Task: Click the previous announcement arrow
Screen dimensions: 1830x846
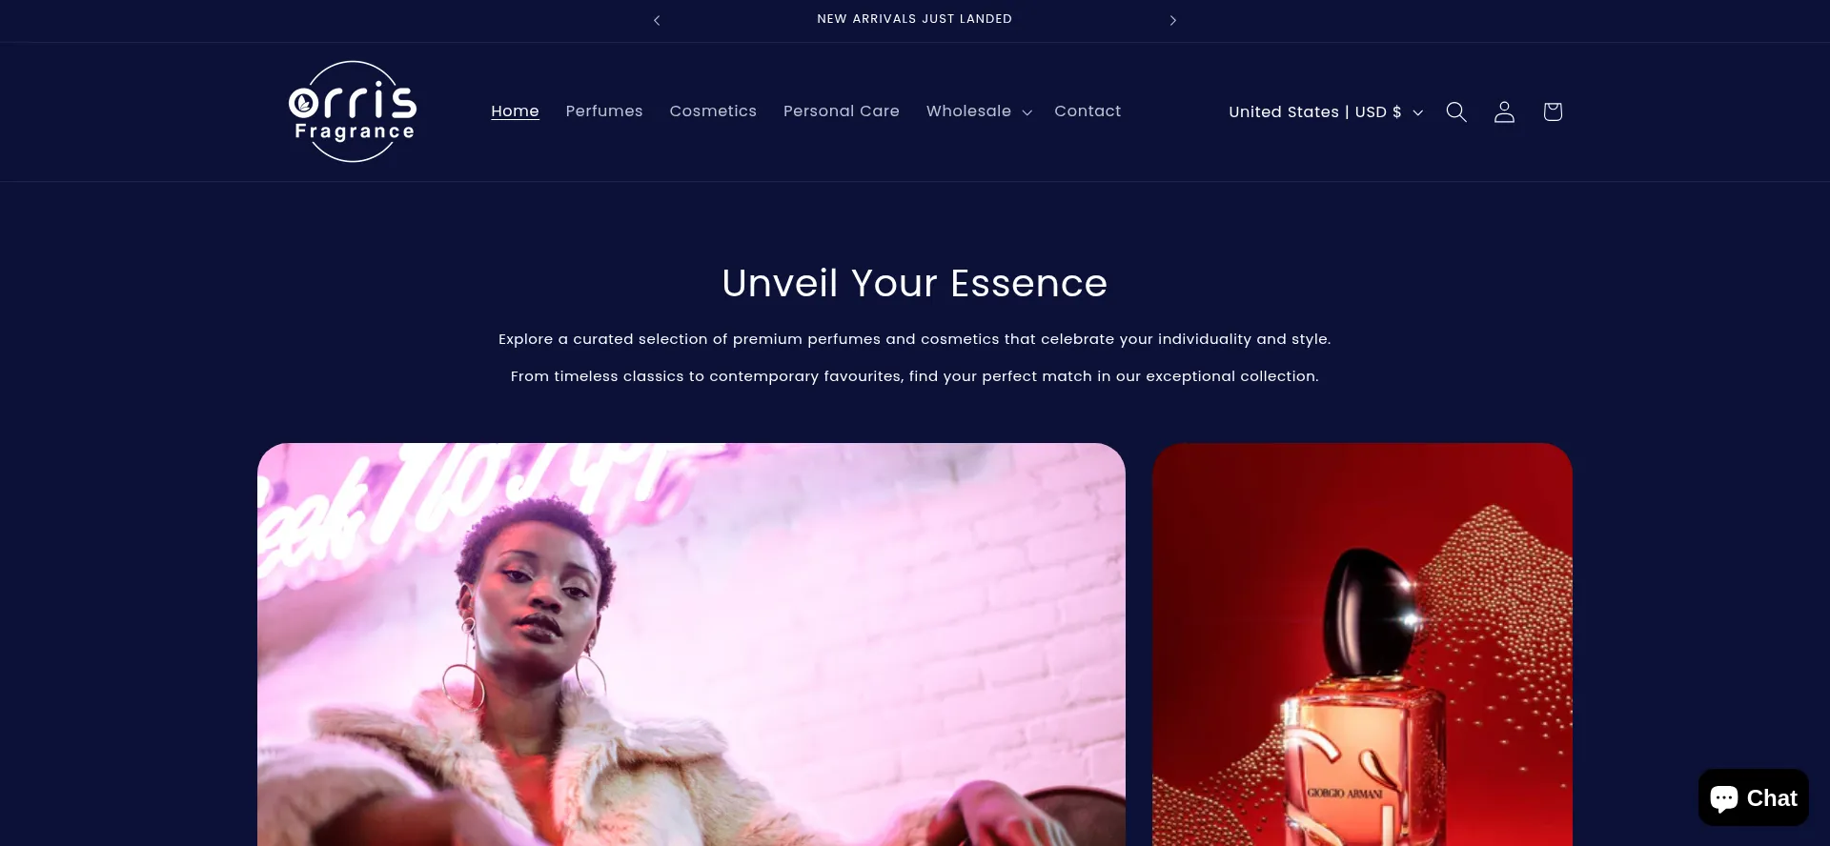Action: [657, 20]
